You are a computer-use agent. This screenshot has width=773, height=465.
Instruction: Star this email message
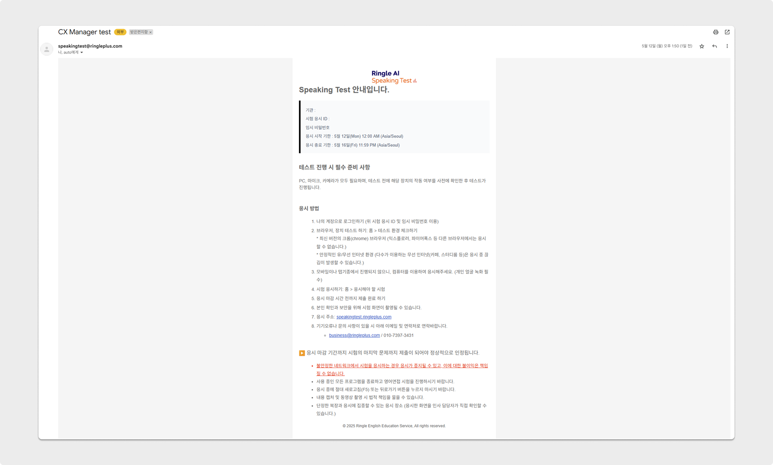702,46
